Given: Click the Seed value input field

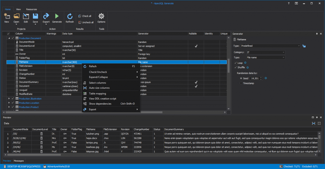Looking at the screenshot, I should (255, 78).
